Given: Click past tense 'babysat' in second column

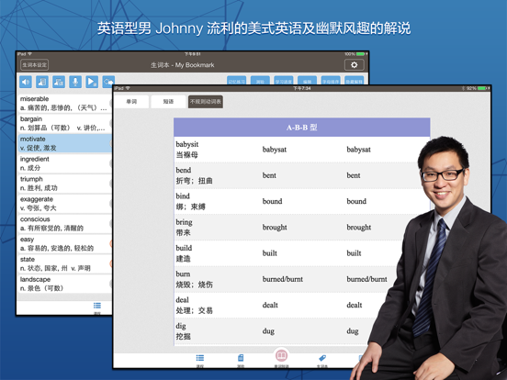Looking at the screenshot, I should point(275,150).
